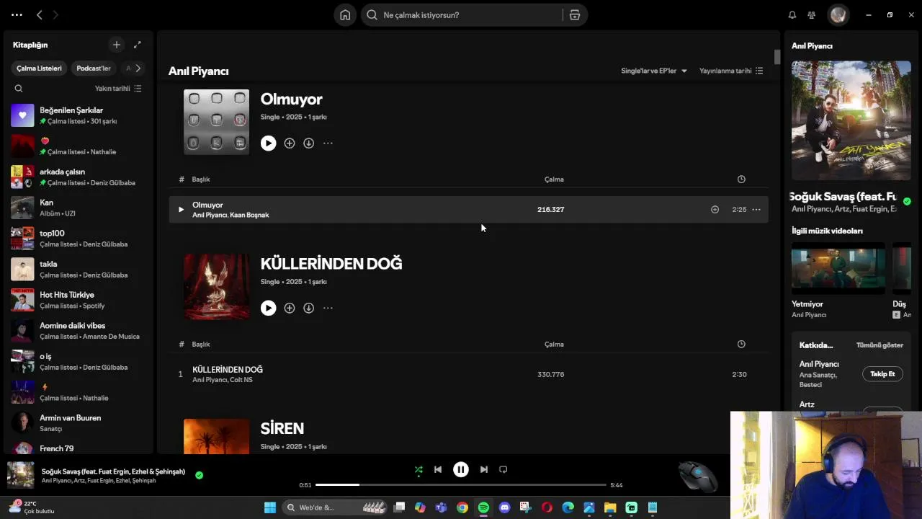Open Aomine daiki vibes playlist
This screenshot has height=519, width=922.
pyautogui.click(x=78, y=331)
